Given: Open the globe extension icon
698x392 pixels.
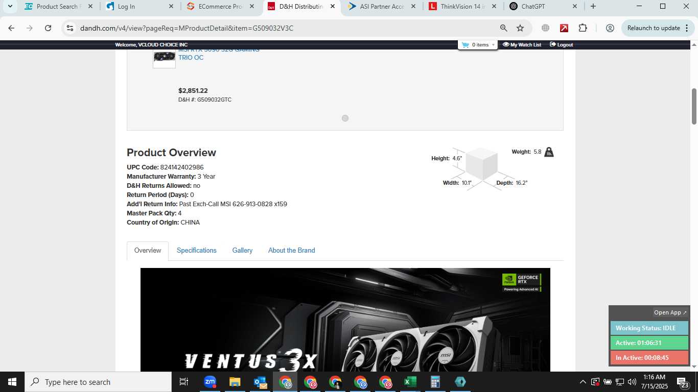Looking at the screenshot, I should click(545, 28).
